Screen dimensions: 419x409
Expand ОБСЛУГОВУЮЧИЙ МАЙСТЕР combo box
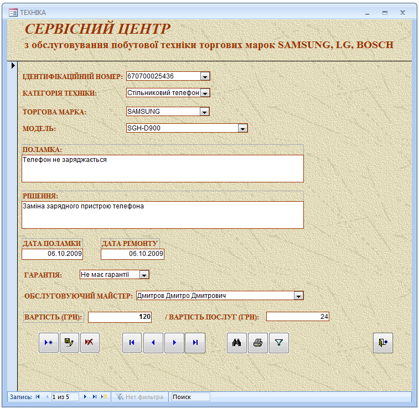click(298, 296)
